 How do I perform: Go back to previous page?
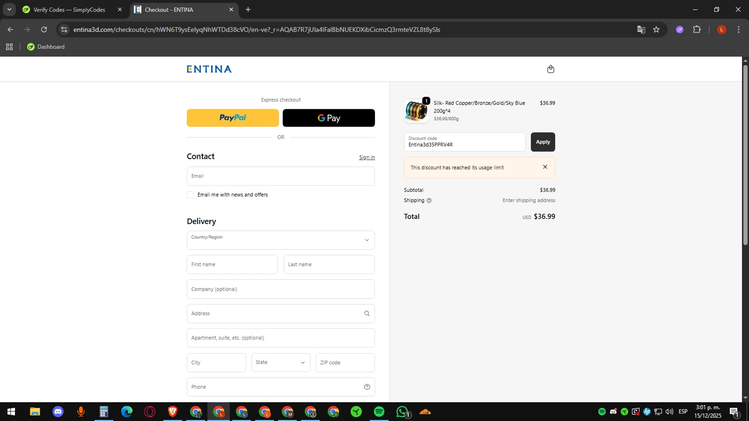10,29
